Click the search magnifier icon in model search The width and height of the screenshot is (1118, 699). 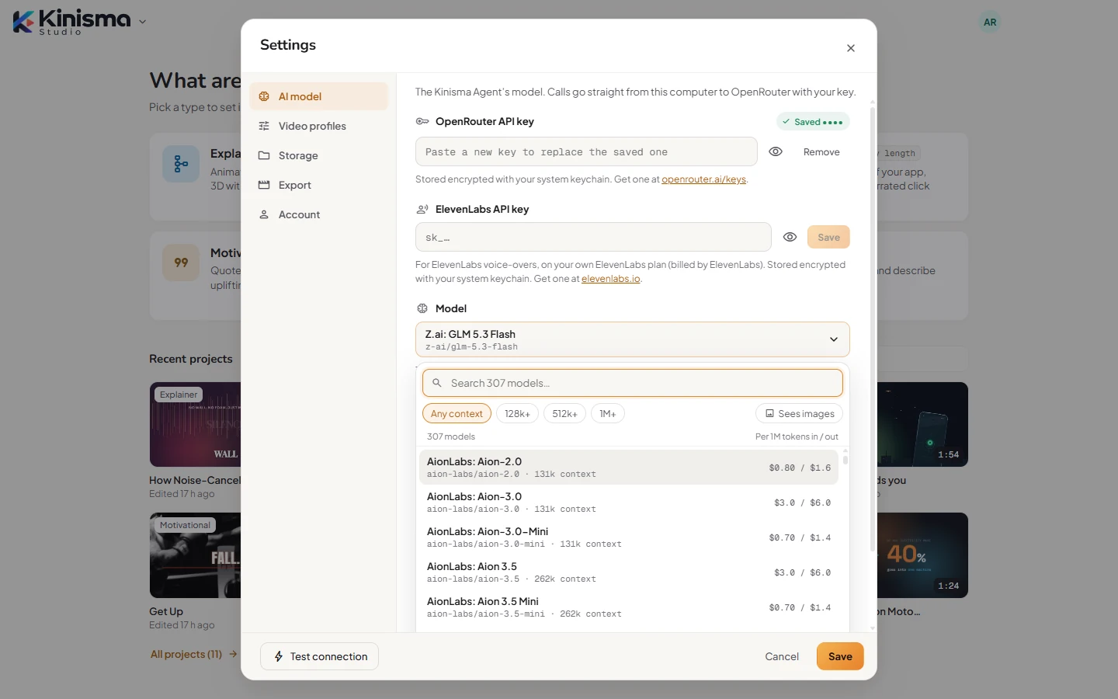tap(437, 383)
